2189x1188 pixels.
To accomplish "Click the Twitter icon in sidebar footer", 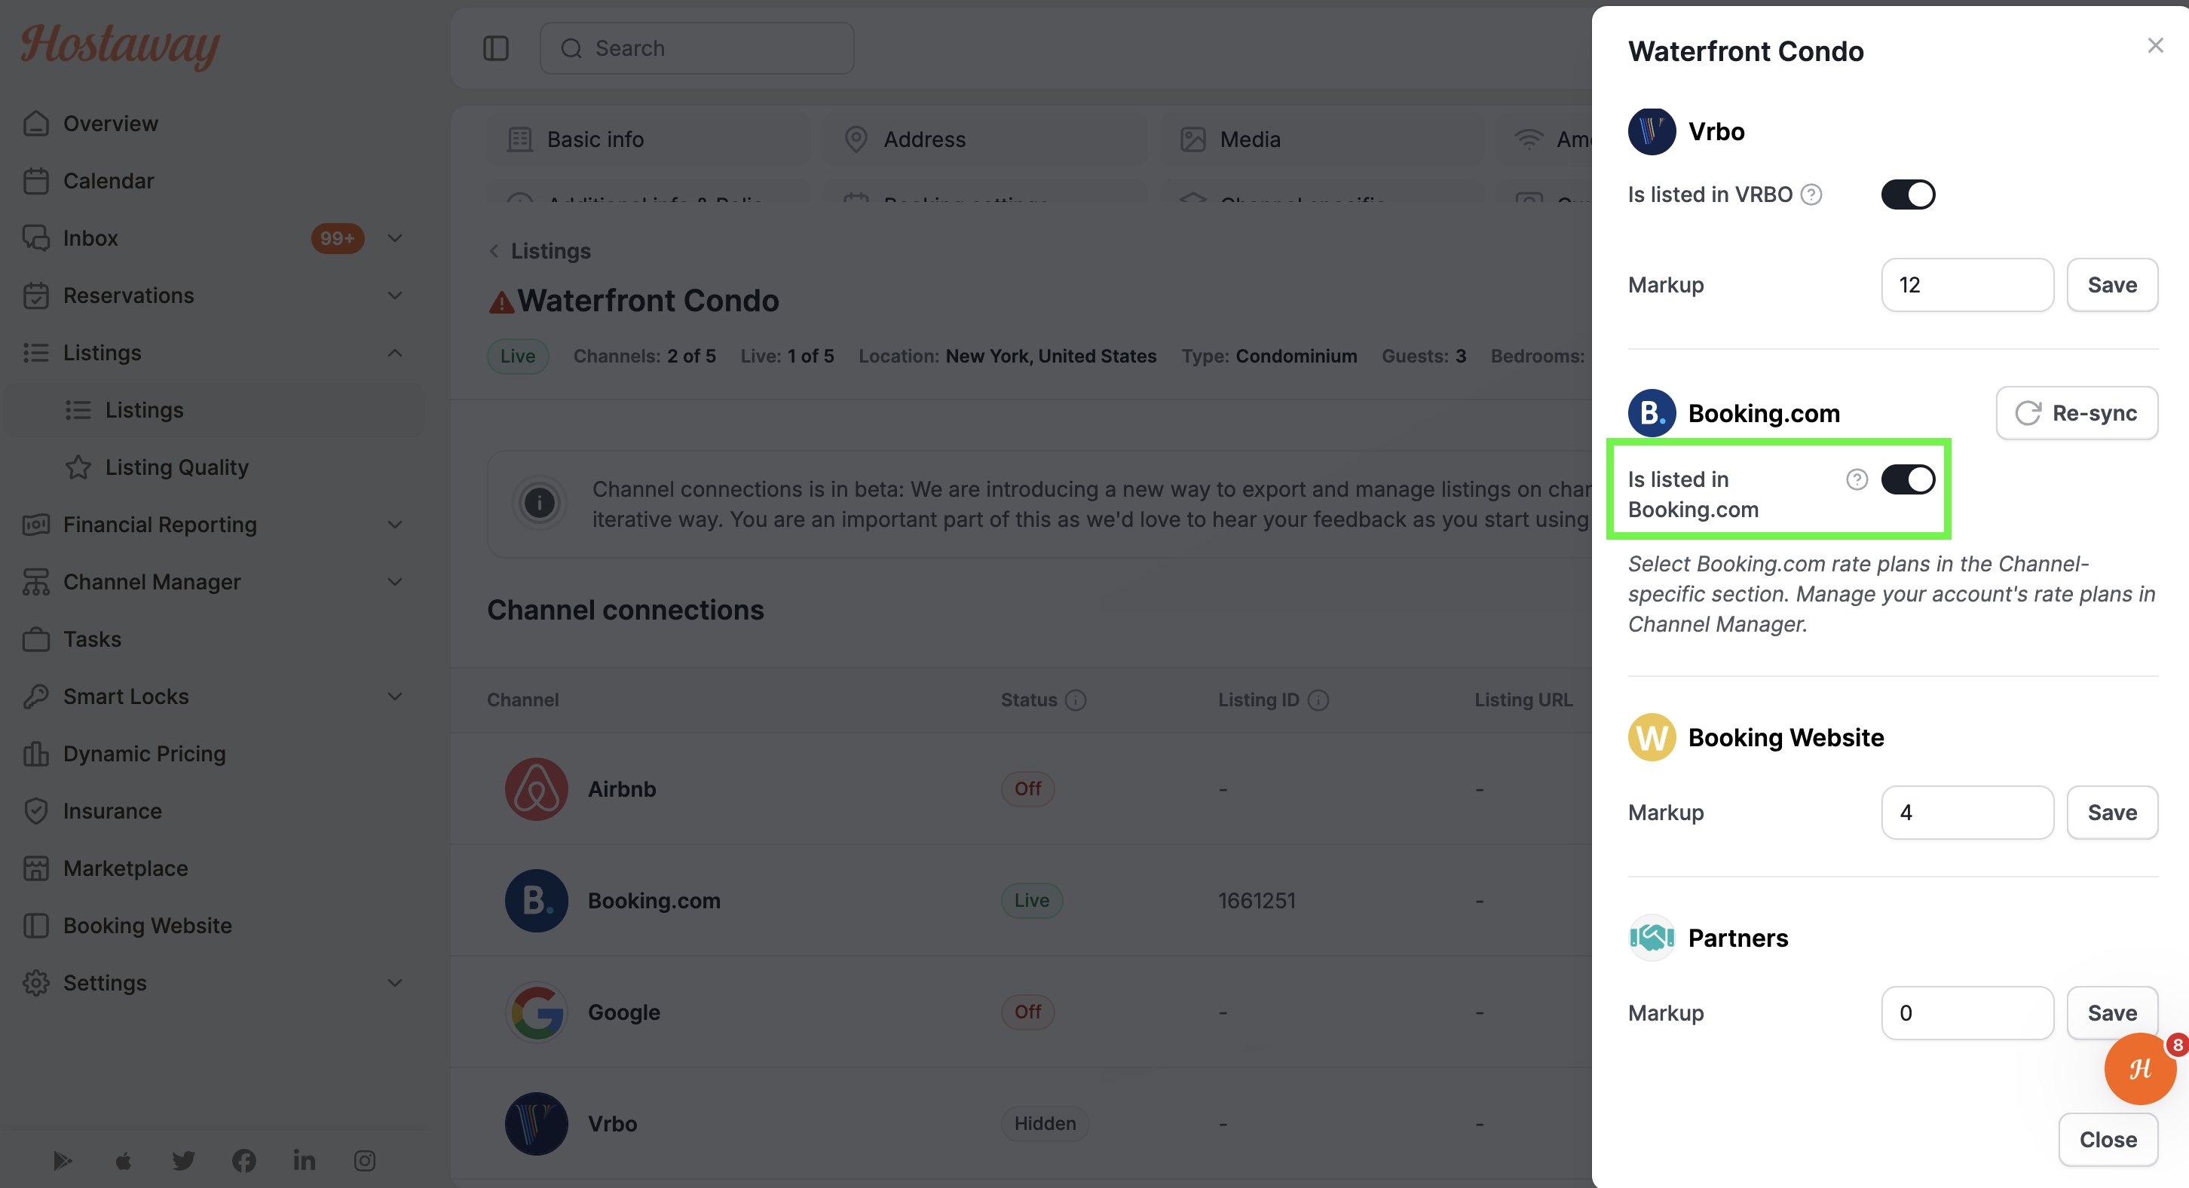I will coord(184,1160).
